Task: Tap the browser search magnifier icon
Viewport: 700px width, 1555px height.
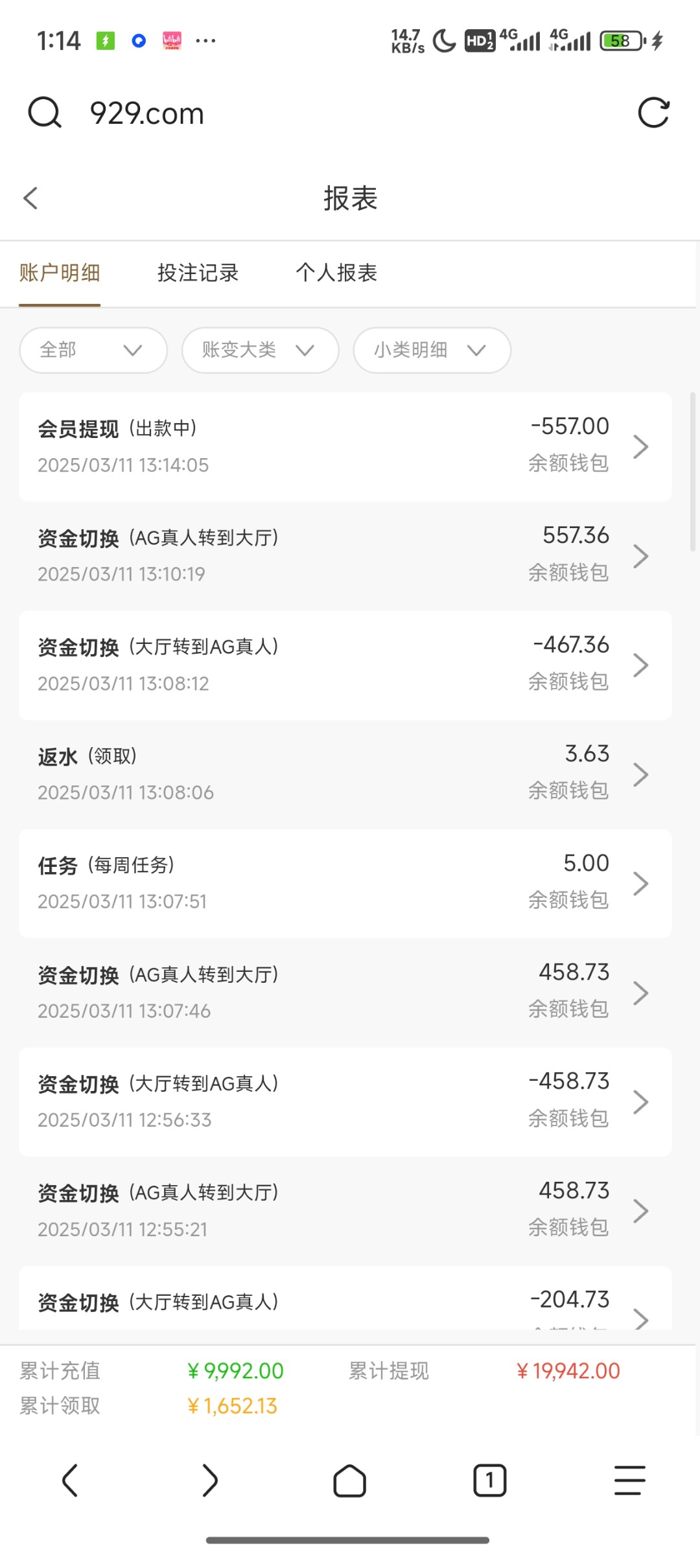Action: 45,113
